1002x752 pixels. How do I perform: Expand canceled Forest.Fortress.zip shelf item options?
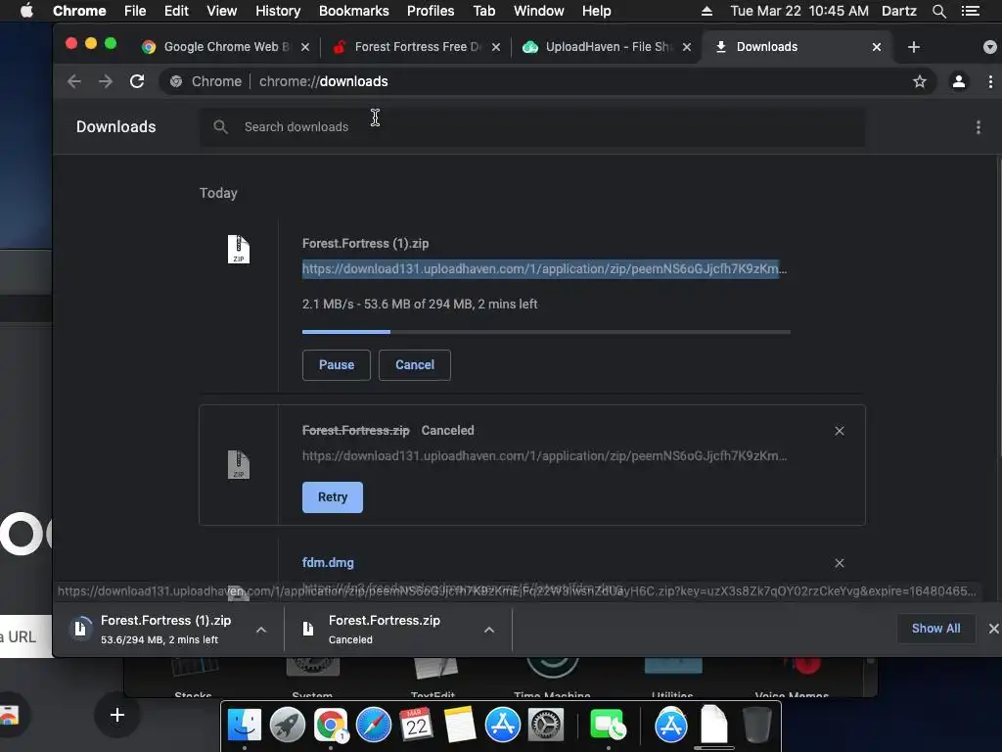pyautogui.click(x=489, y=630)
